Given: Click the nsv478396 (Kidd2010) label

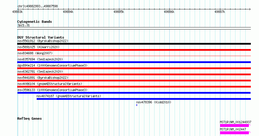Looking at the screenshot, I should point(154,102).
